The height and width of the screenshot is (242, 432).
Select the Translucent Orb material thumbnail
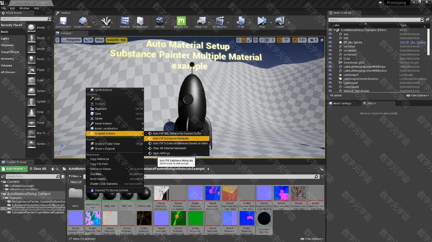pyautogui.click(x=264, y=218)
